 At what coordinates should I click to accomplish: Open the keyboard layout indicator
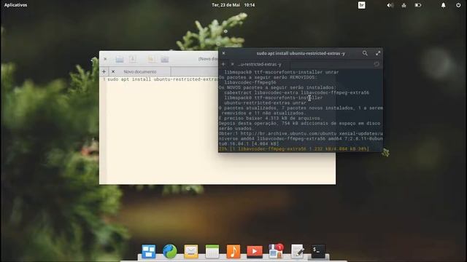coord(362,5)
